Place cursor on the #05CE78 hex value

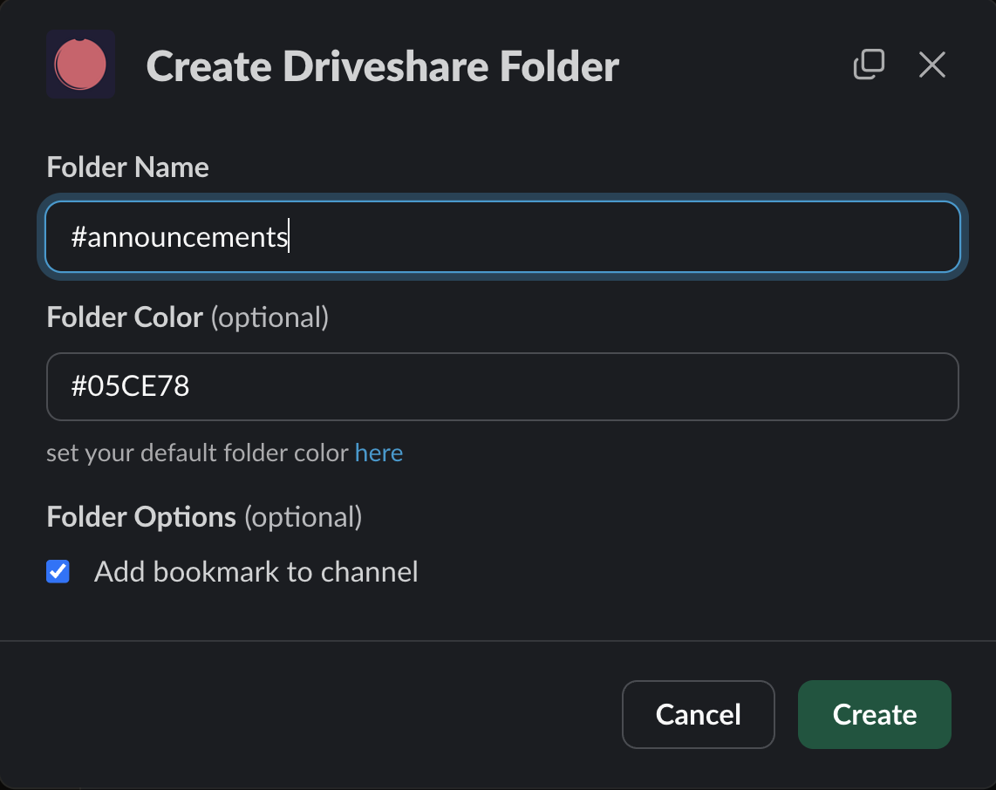tap(130, 386)
